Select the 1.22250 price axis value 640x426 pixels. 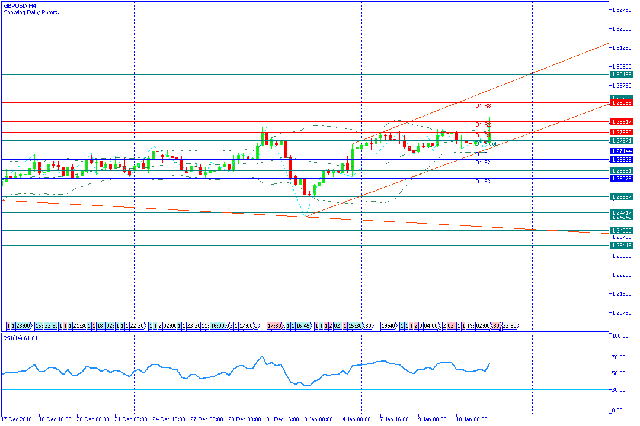622,275
